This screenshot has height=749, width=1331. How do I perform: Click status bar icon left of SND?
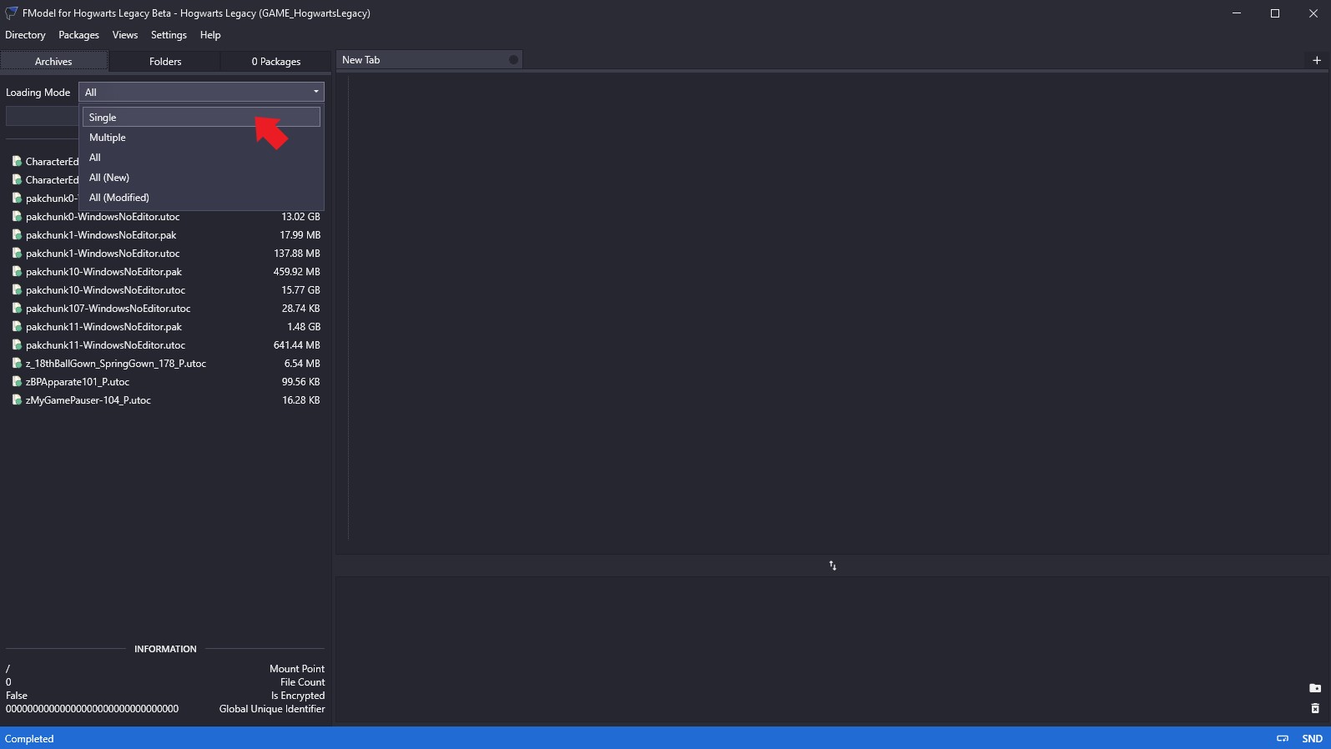pyautogui.click(x=1283, y=739)
